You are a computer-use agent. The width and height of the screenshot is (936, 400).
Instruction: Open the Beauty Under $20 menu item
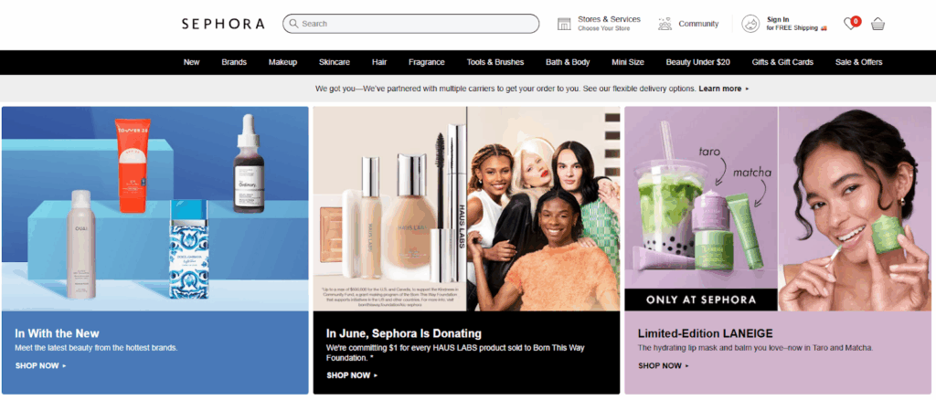click(697, 62)
